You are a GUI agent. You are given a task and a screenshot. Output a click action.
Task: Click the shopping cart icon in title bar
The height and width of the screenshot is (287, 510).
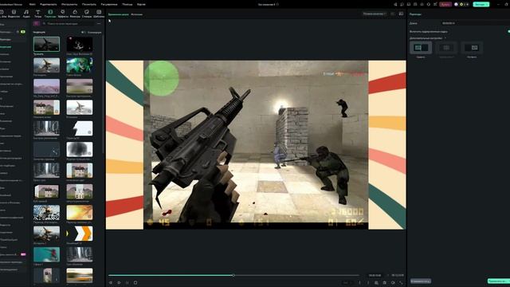coord(435,4)
